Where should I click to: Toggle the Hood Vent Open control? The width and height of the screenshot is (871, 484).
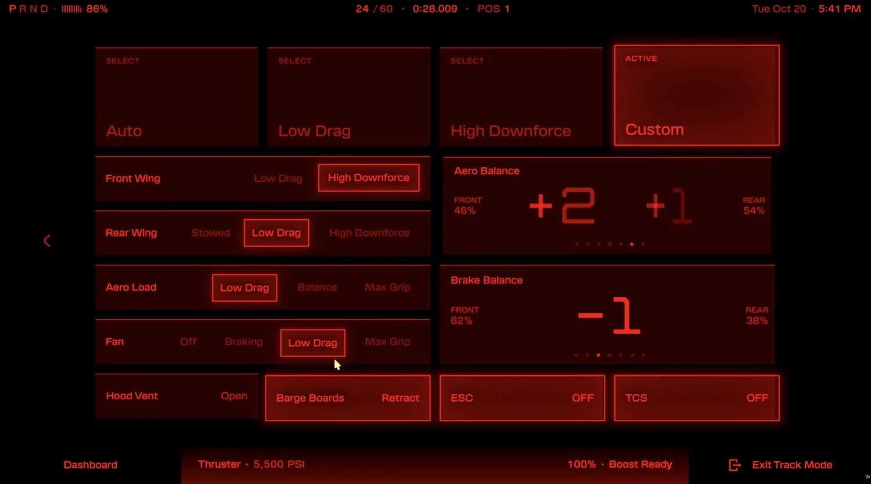(177, 396)
